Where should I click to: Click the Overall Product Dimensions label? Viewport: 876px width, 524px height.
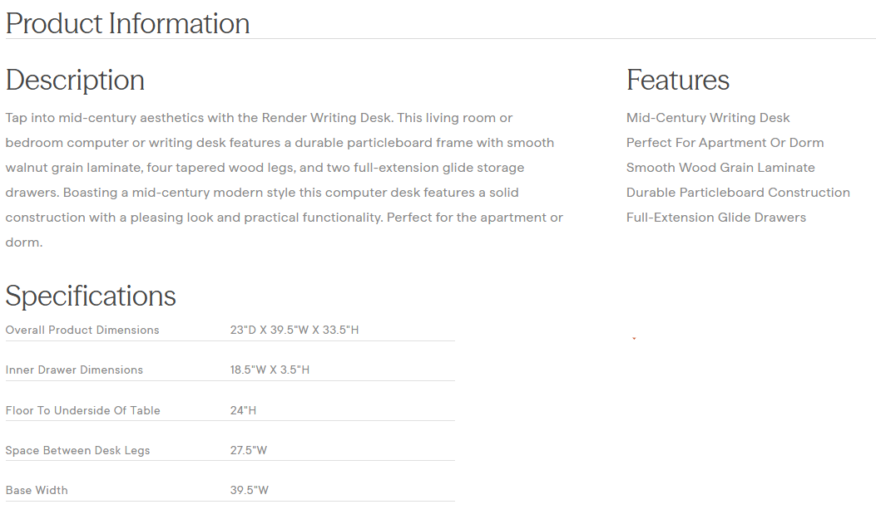pos(82,330)
